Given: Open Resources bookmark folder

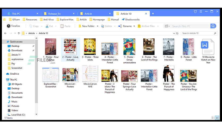Looking at the screenshot, I should (30, 19).
